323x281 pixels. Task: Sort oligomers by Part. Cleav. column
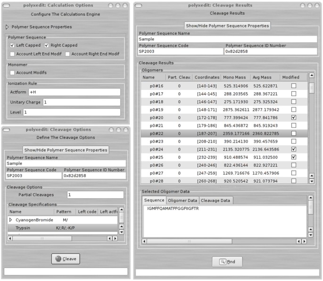[179, 77]
